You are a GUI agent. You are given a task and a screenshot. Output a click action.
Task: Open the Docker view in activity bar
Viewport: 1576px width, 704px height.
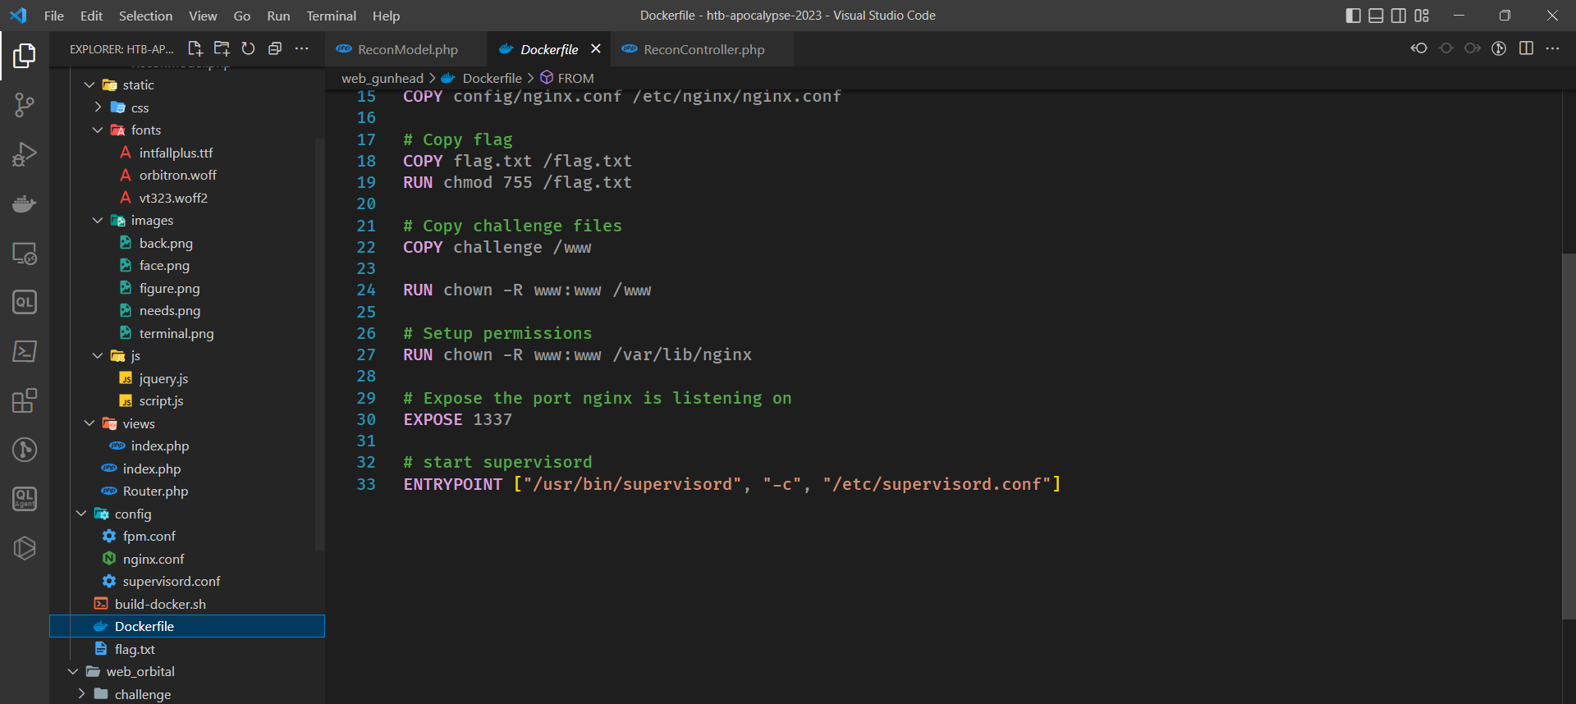point(25,203)
